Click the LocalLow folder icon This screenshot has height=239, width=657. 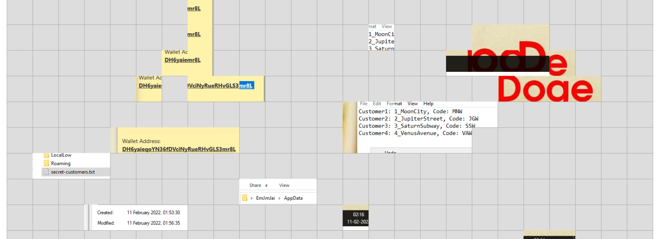coord(46,155)
